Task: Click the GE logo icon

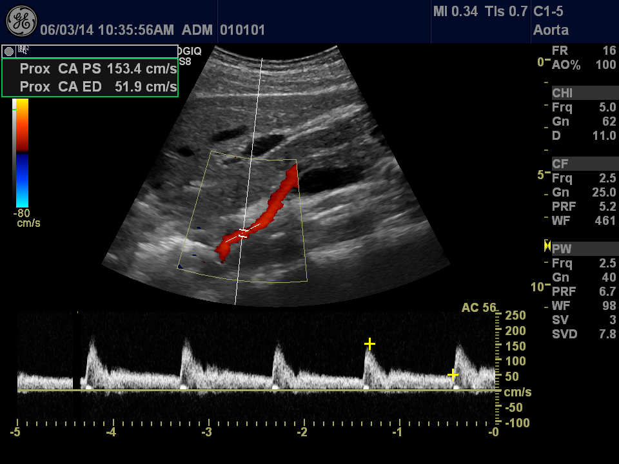Action: click(x=21, y=21)
